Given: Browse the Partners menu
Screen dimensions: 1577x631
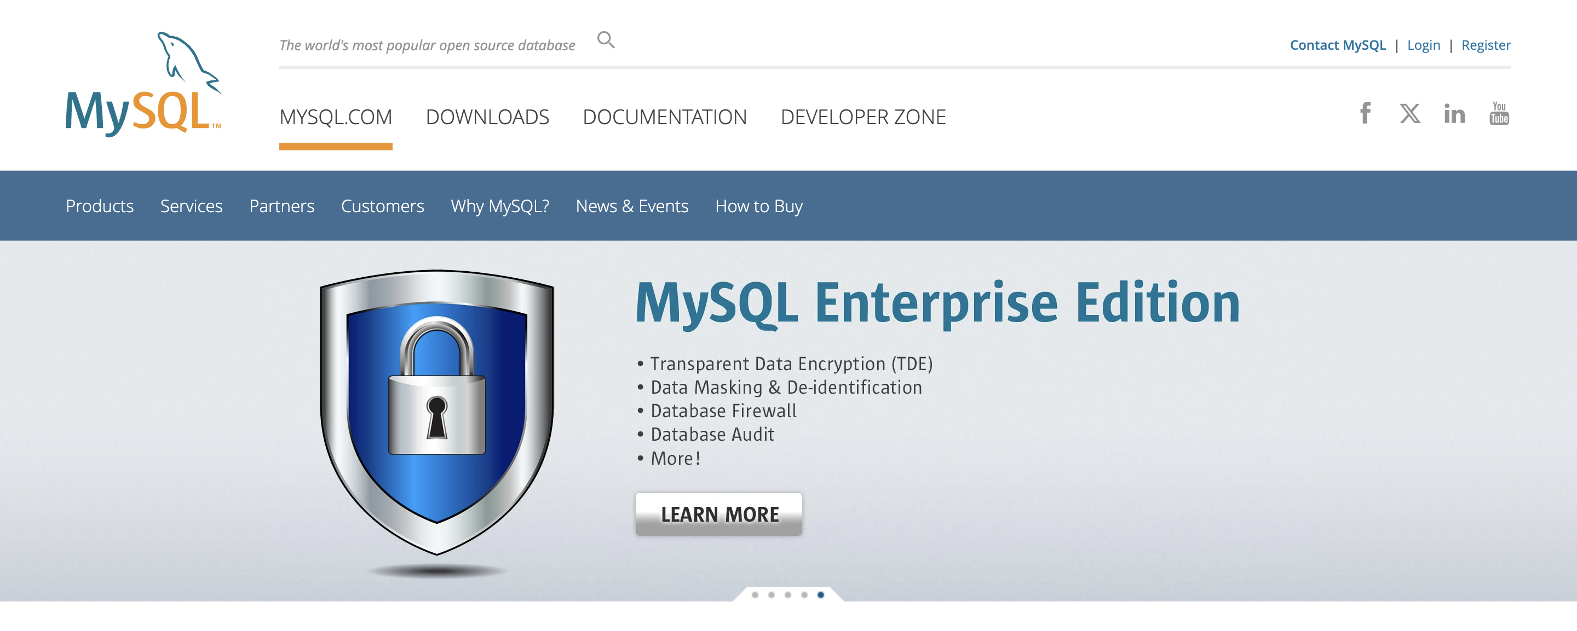Looking at the screenshot, I should pyautogui.click(x=281, y=206).
